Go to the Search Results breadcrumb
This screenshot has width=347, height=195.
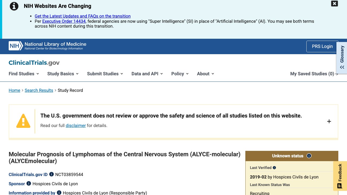point(39,90)
